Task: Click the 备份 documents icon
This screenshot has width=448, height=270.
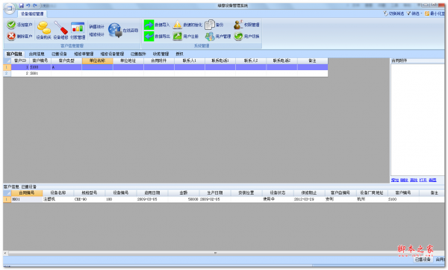Action: click(210, 25)
